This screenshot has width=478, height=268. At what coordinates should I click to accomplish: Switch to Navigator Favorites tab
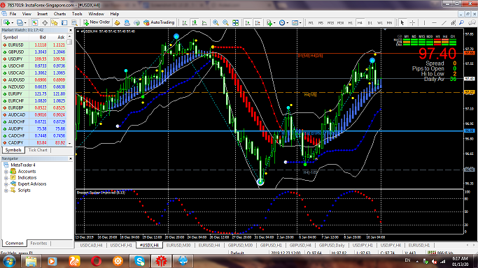(38, 244)
